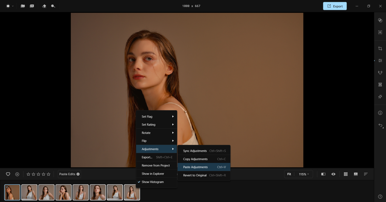Expand the Set Flag submenu
The width and height of the screenshot is (386, 202).
pos(156,117)
